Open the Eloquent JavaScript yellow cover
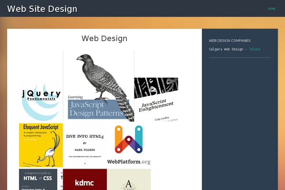The height and width of the screenshot is (190, 285). click(x=41, y=145)
